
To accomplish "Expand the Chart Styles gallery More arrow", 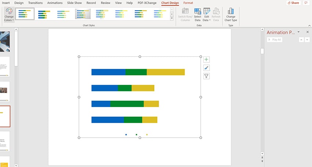I will click(172, 19).
